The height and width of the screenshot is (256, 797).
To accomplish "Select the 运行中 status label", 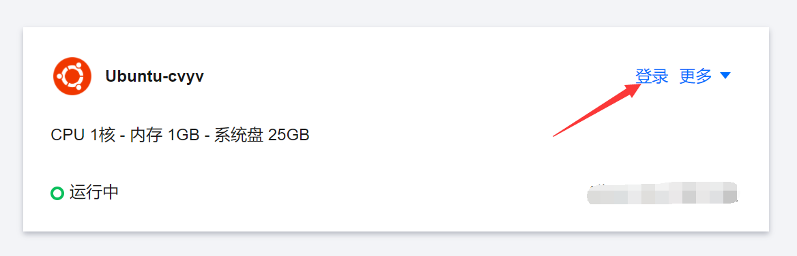I will point(94,193).
